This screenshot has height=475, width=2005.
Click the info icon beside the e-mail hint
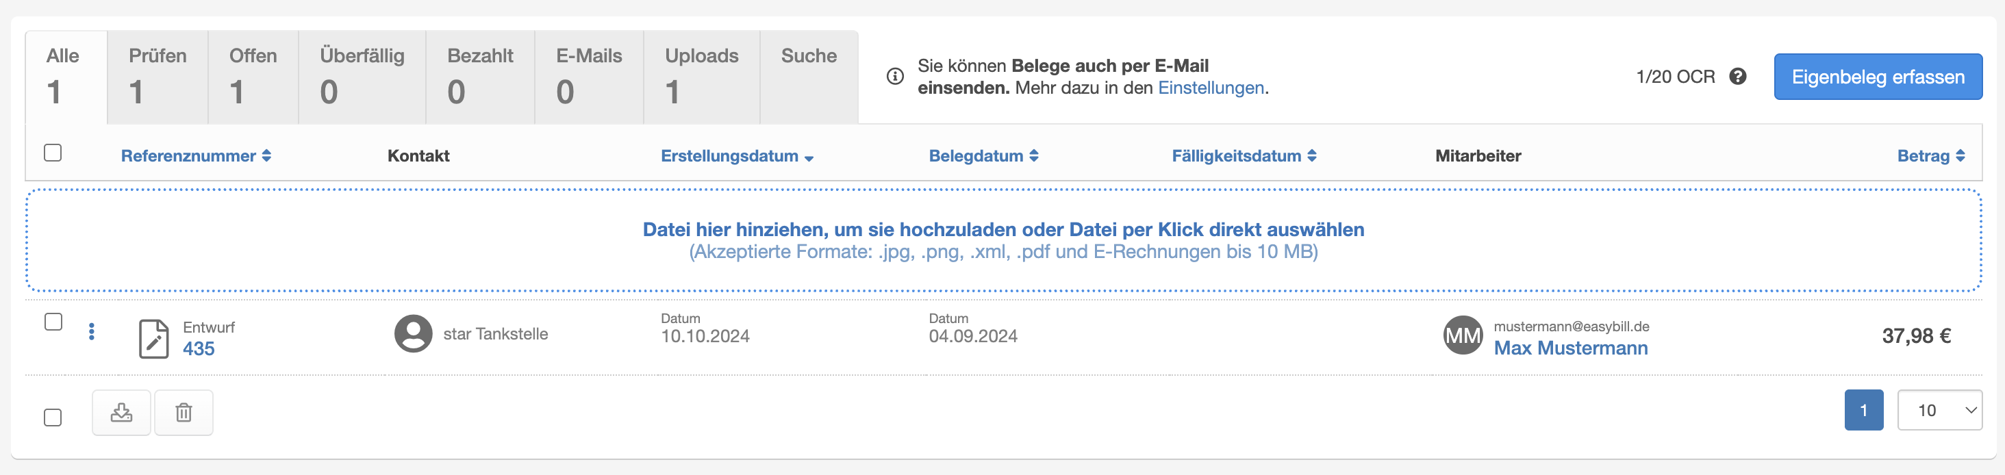pyautogui.click(x=895, y=76)
